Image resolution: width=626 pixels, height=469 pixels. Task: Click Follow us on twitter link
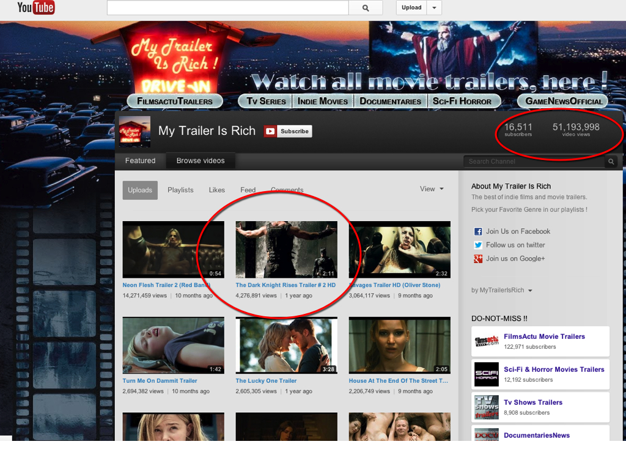(x=515, y=245)
